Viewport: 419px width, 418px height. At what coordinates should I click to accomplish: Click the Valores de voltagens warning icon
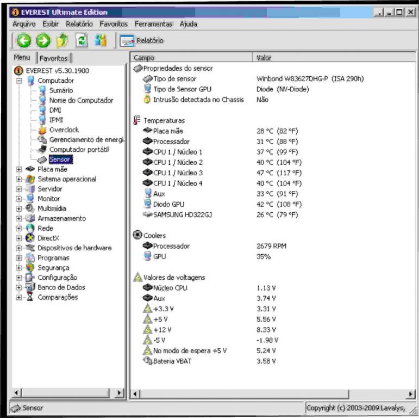(137, 277)
